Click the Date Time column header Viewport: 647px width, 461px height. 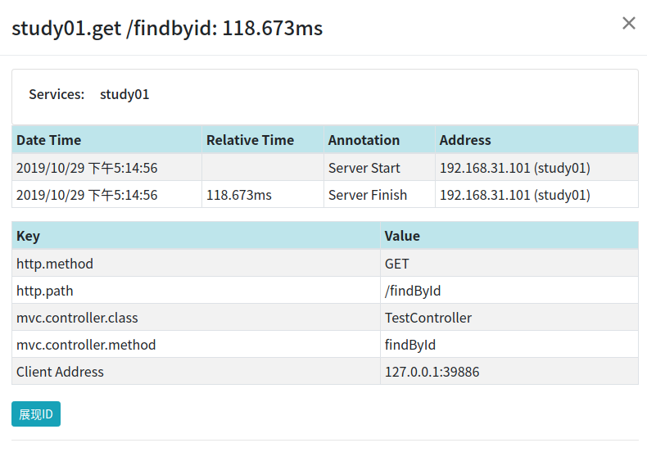coord(49,140)
